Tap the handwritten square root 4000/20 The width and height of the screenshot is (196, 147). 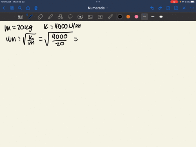[x=59, y=39]
